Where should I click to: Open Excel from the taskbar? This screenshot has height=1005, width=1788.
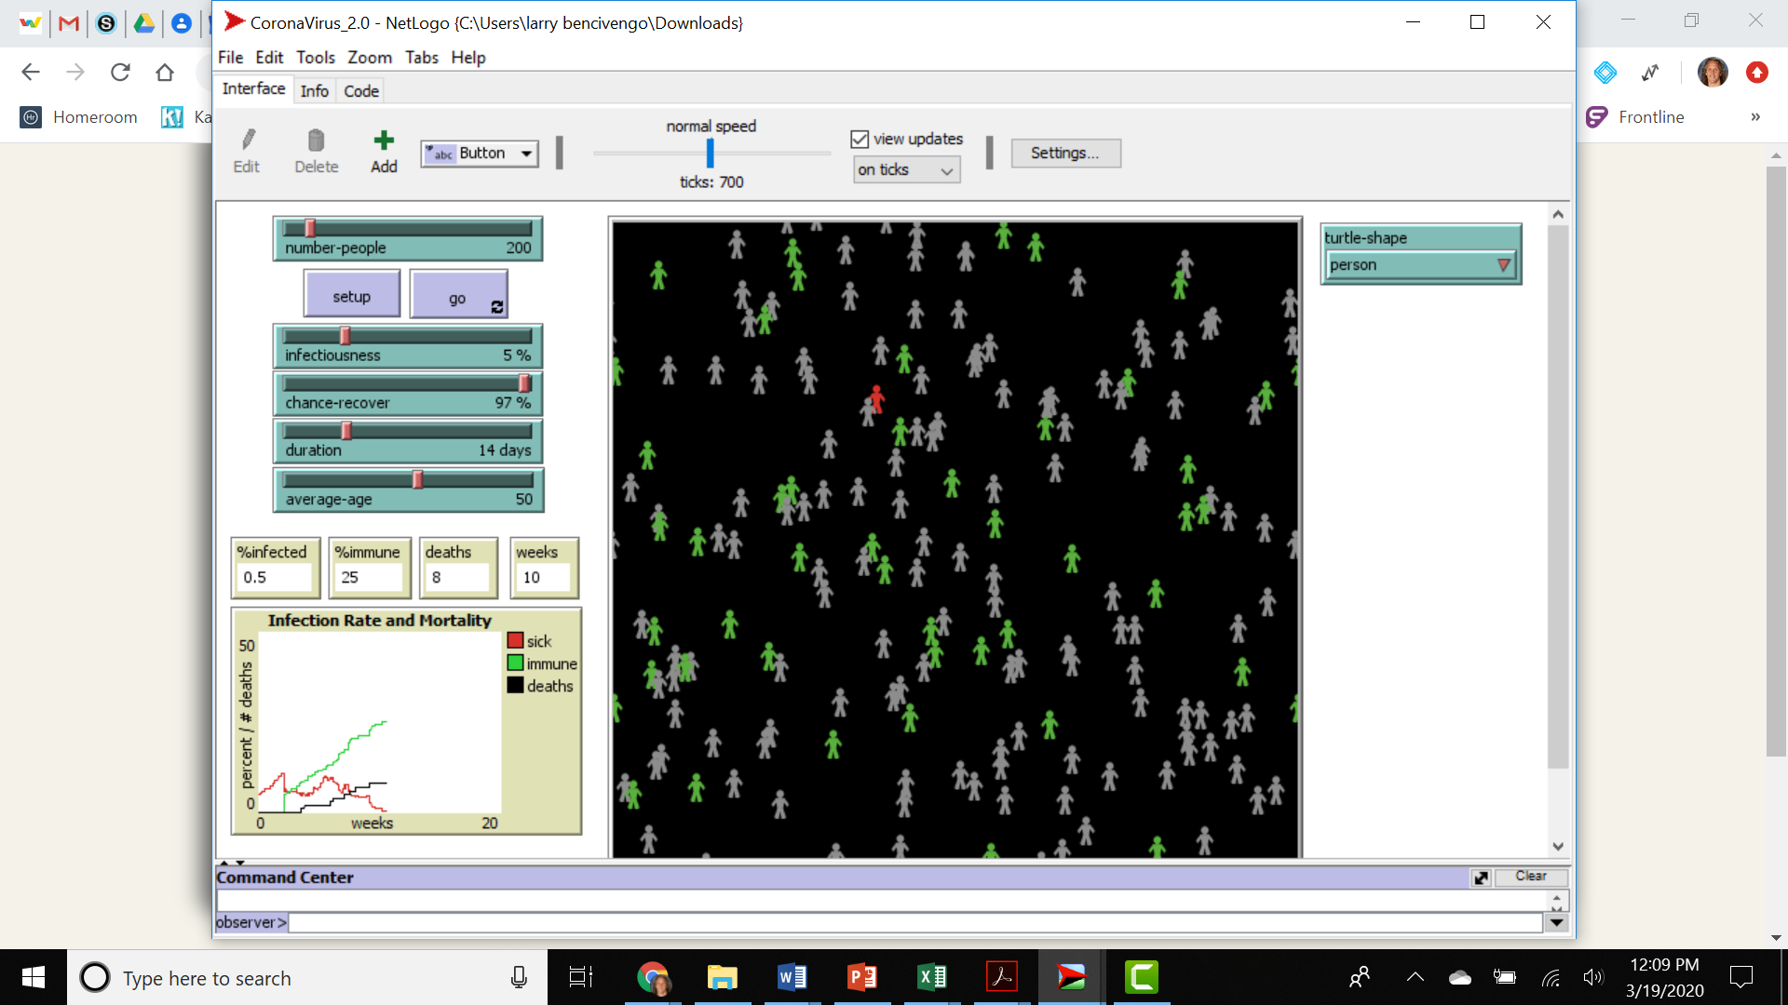(931, 977)
